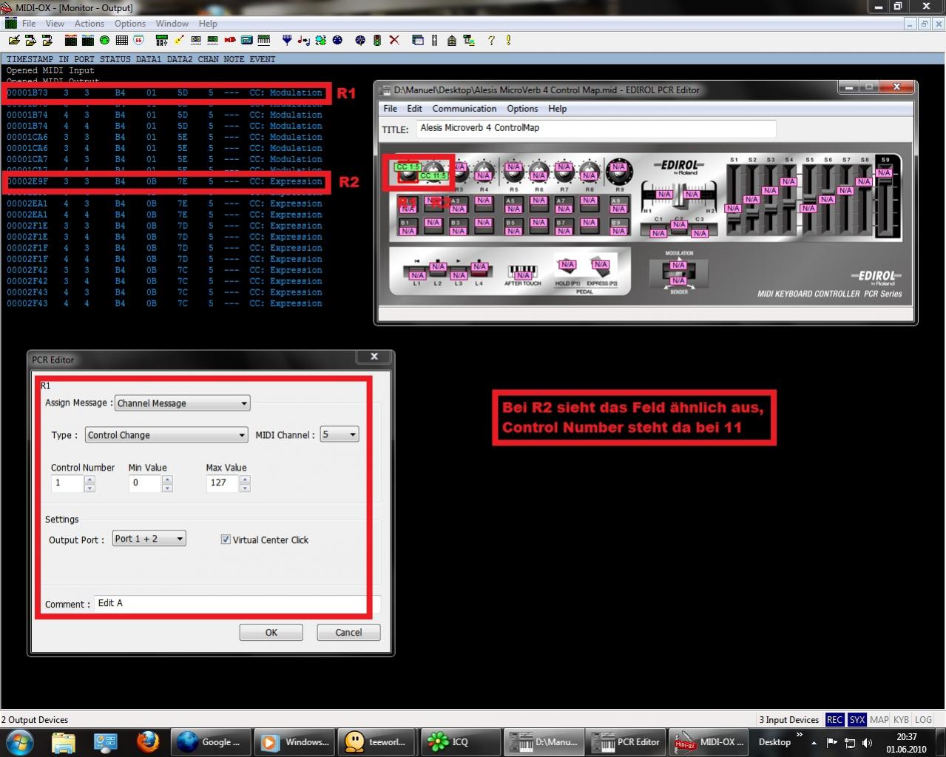The height and width of the screenshot is (757, 946).
Task: Open the guitar instrument icon in toolbar
Action: pyautogui.click(x=179, y=40)
